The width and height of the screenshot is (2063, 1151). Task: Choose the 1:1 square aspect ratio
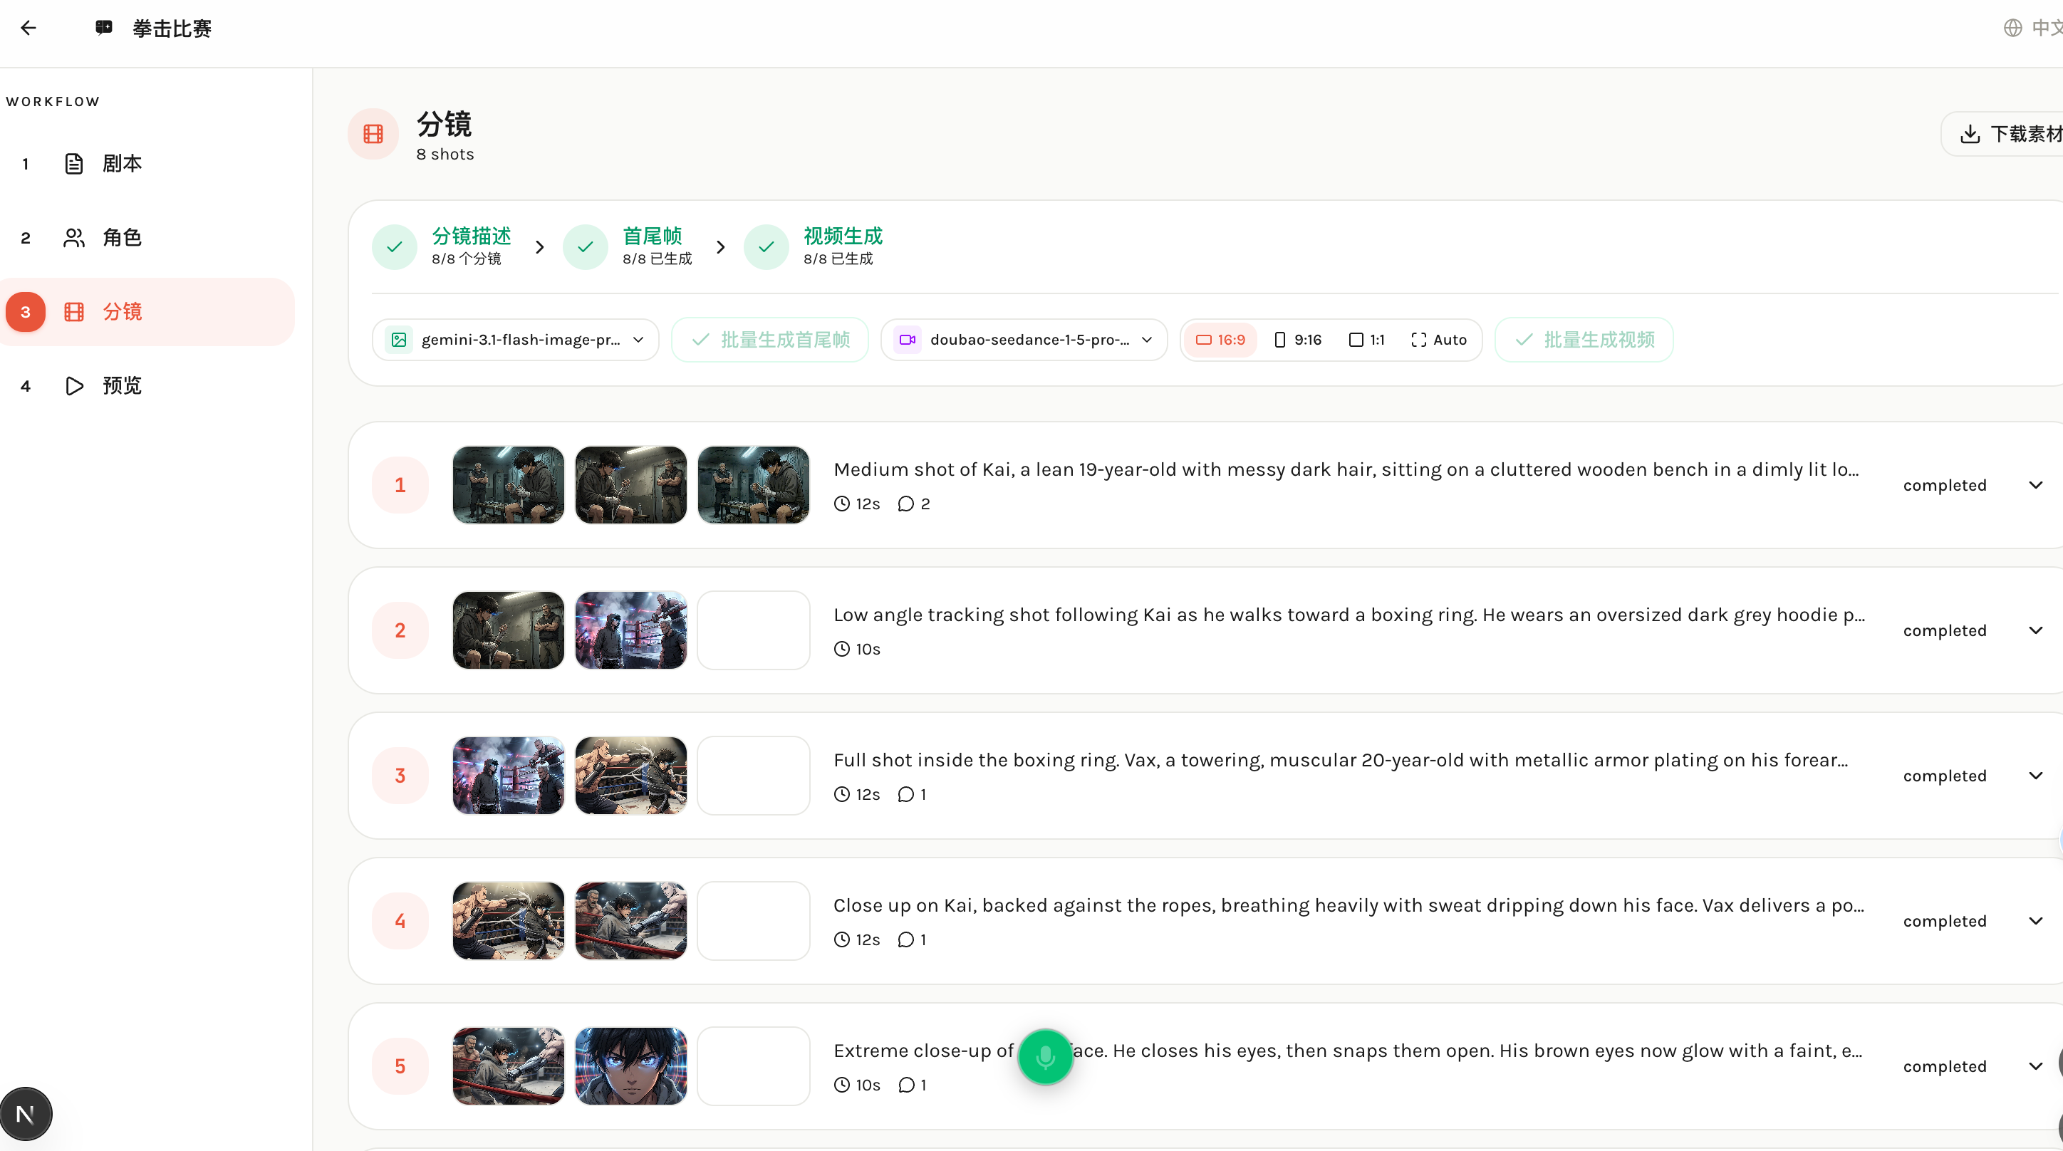(x=1367, y=340)
